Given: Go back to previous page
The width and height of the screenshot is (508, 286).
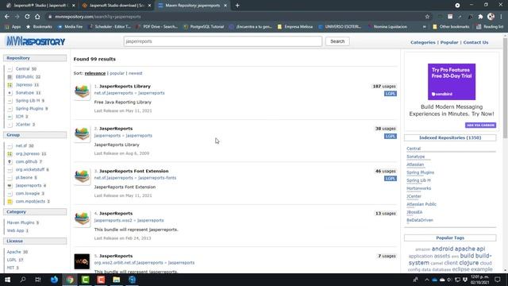Looking at the screenshot, I should 7,17.
